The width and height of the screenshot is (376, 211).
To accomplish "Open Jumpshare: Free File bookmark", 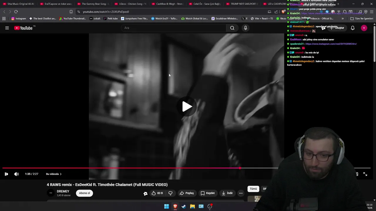I will (135, 18).
